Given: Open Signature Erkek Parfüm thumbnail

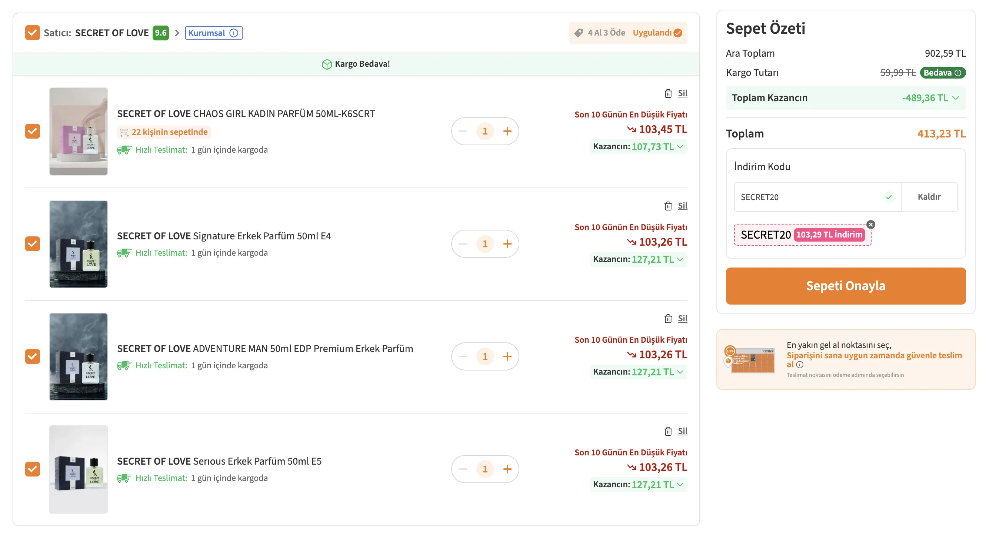Looking at the screenshot, I should 78,244.
